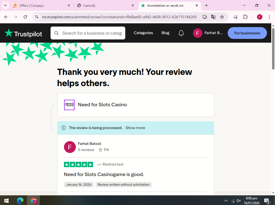275x205 pixels.
Task: Click the muted volume tray icon
Action: coord(238,201)
